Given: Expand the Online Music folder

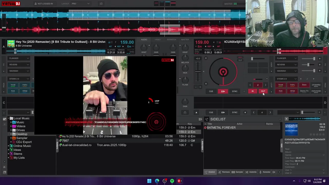Looking at the screenshot, I should click(8, 146).
